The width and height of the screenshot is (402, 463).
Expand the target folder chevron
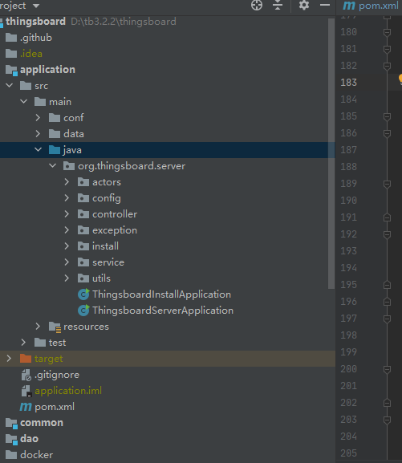coord(9,359)
